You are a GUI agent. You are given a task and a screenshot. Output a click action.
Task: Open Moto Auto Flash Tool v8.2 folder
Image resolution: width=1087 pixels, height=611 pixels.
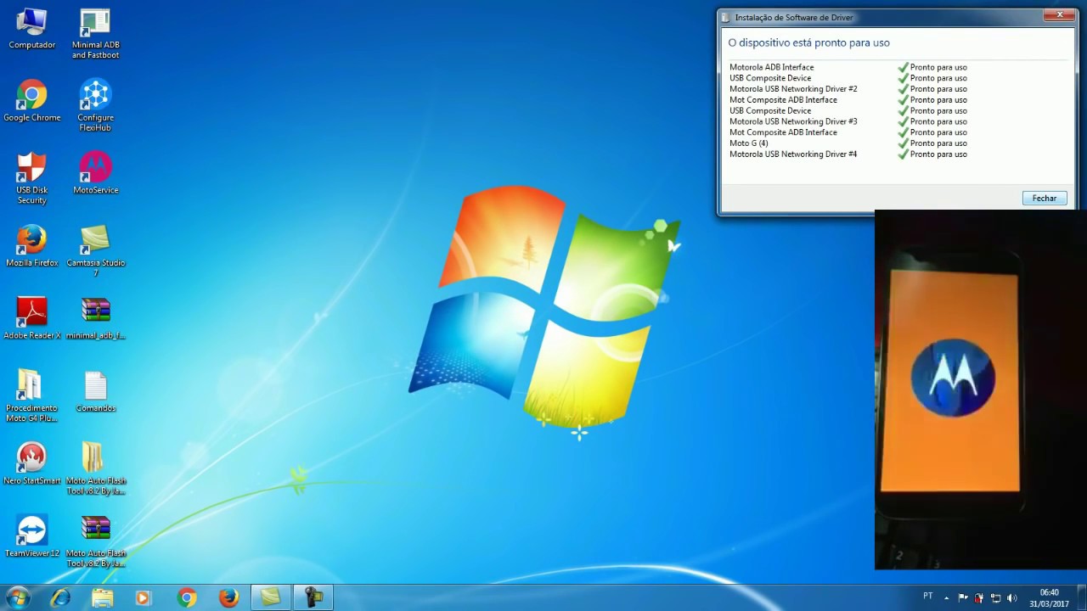coord(95,468)
